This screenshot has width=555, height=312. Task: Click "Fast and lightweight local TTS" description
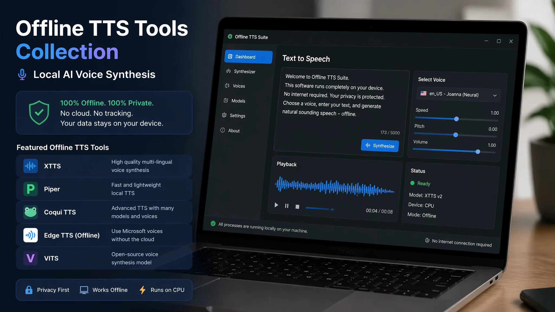point(136,189)
